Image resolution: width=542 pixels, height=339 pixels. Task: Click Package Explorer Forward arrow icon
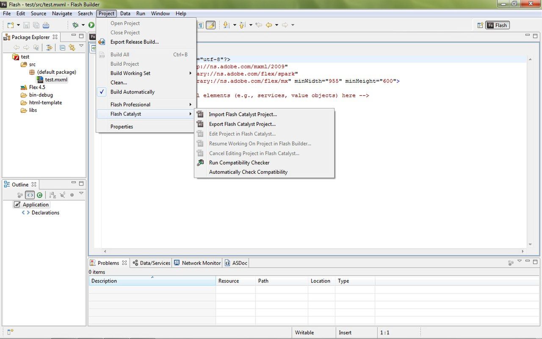pyautogui.click(x=26, y=47)
